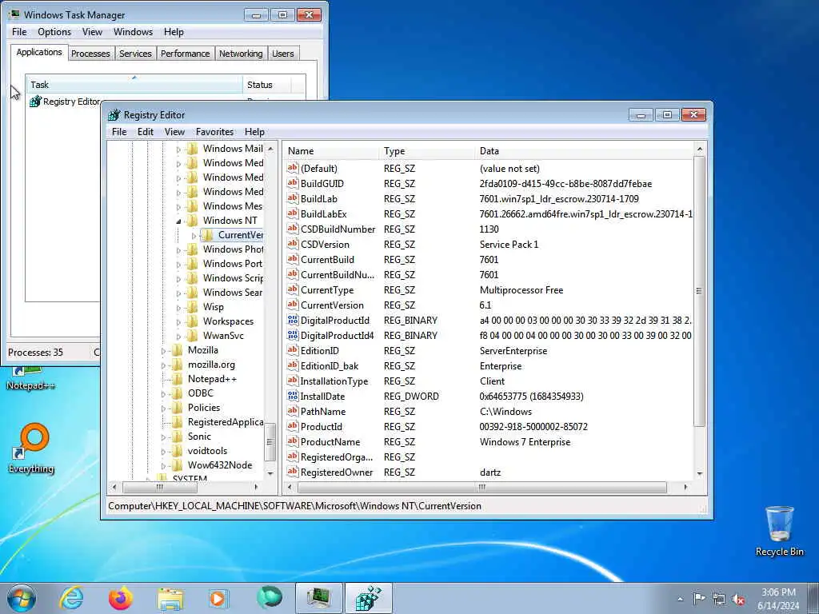
Task: Click values pane vertical scrollbar thumb
Action: (x=699, y=291)
